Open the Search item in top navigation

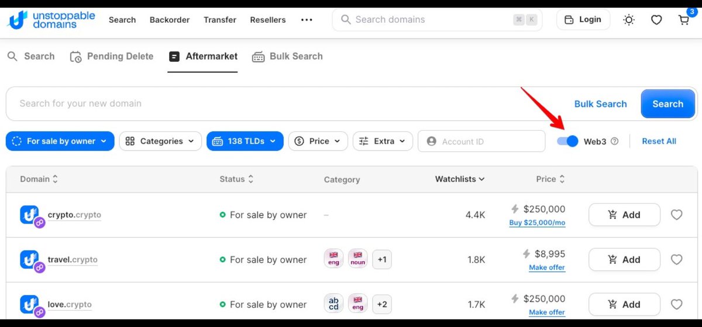[122, 20]
